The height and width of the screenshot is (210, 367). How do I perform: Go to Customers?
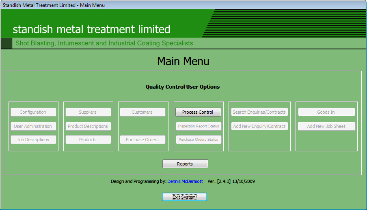(142, 112)
